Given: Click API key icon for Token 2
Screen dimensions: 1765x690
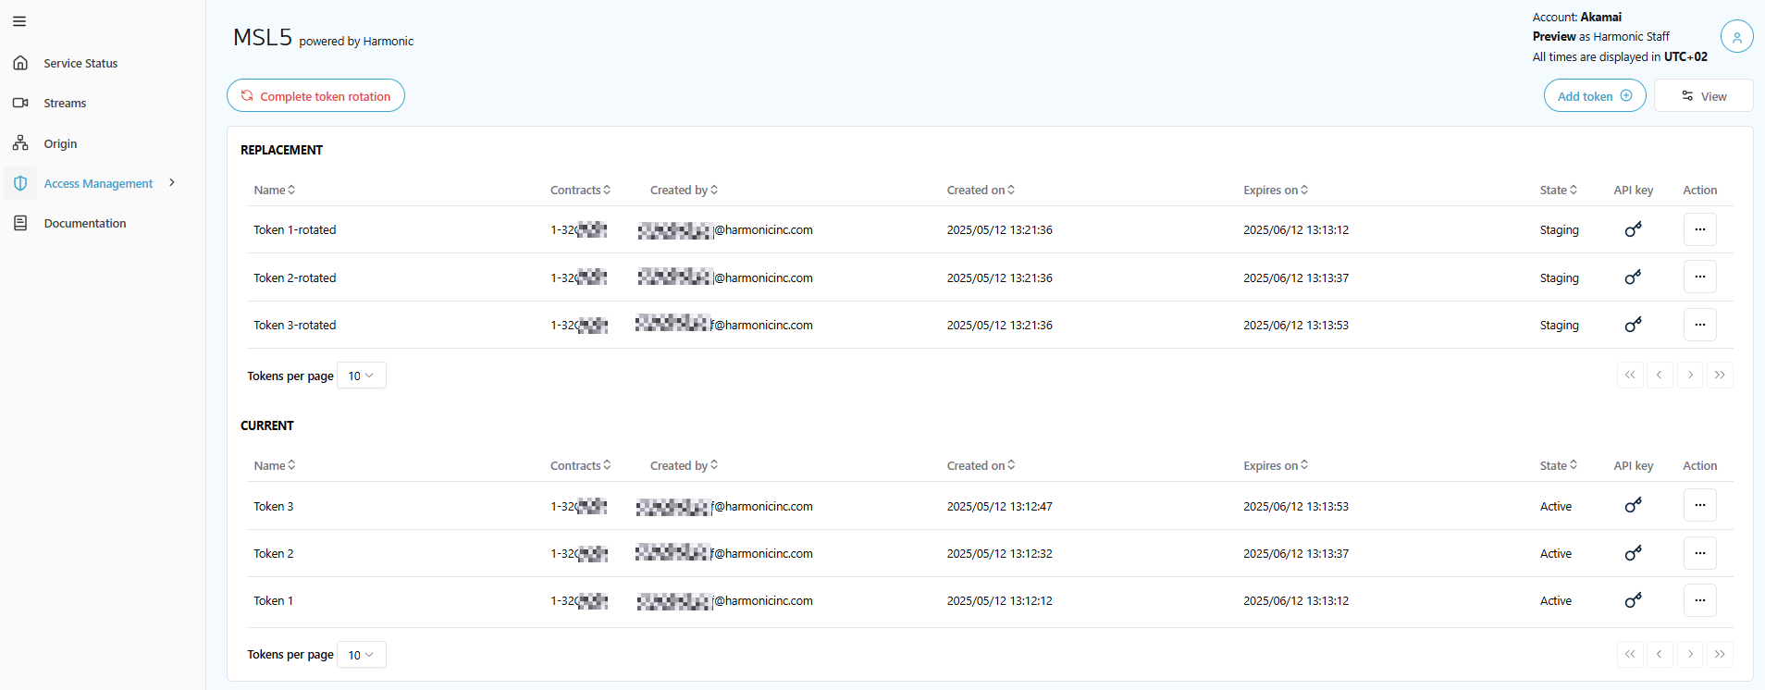Looking at the screenshot, I should click(1633, 553).
